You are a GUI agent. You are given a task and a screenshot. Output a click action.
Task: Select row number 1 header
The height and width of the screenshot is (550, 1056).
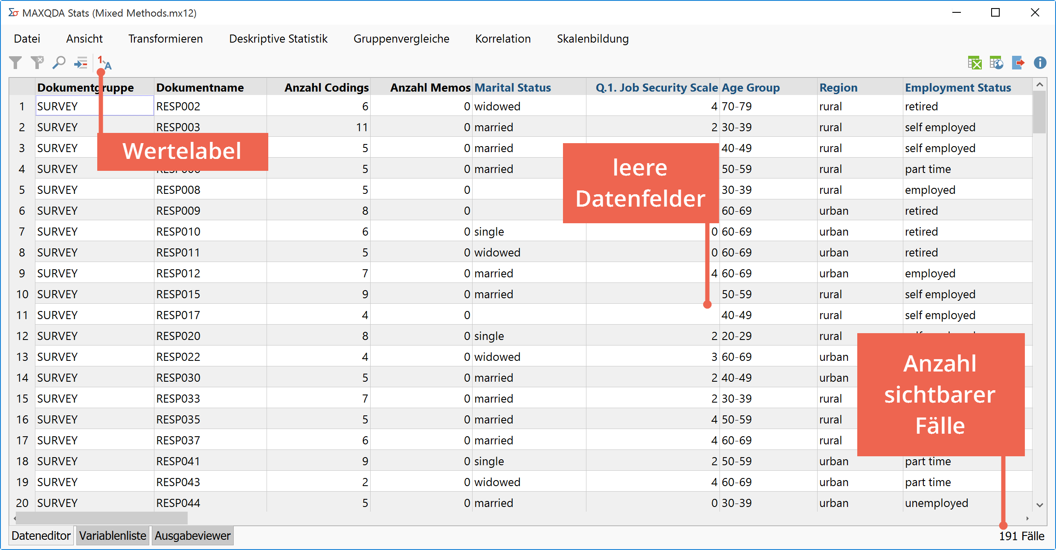pyautogui.click(x=22, y=106)
